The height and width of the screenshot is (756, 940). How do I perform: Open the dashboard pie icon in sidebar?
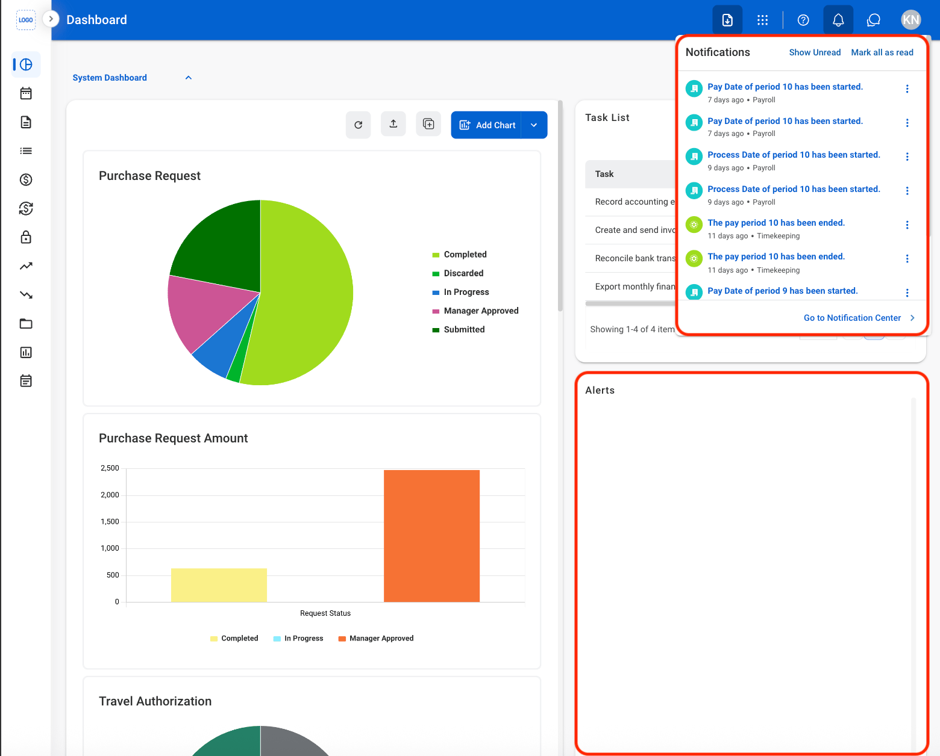point(26,64)
